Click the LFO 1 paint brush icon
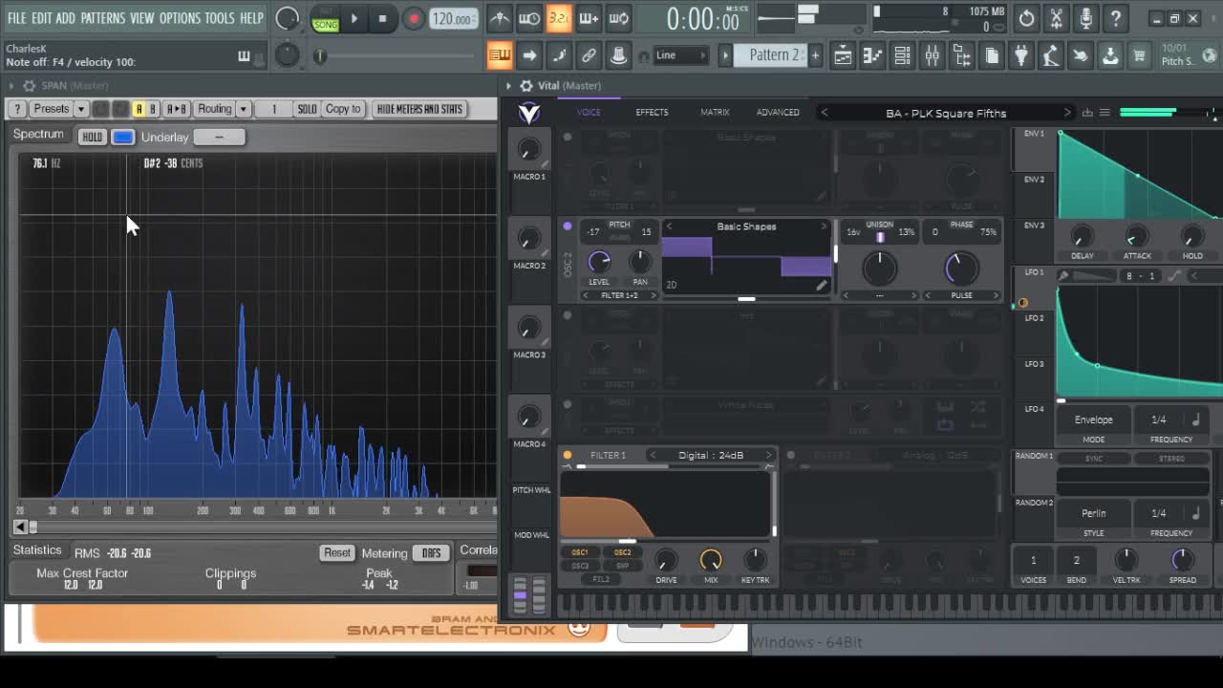The height and width of the screenshot is (688, 1223). (1063, 276)
